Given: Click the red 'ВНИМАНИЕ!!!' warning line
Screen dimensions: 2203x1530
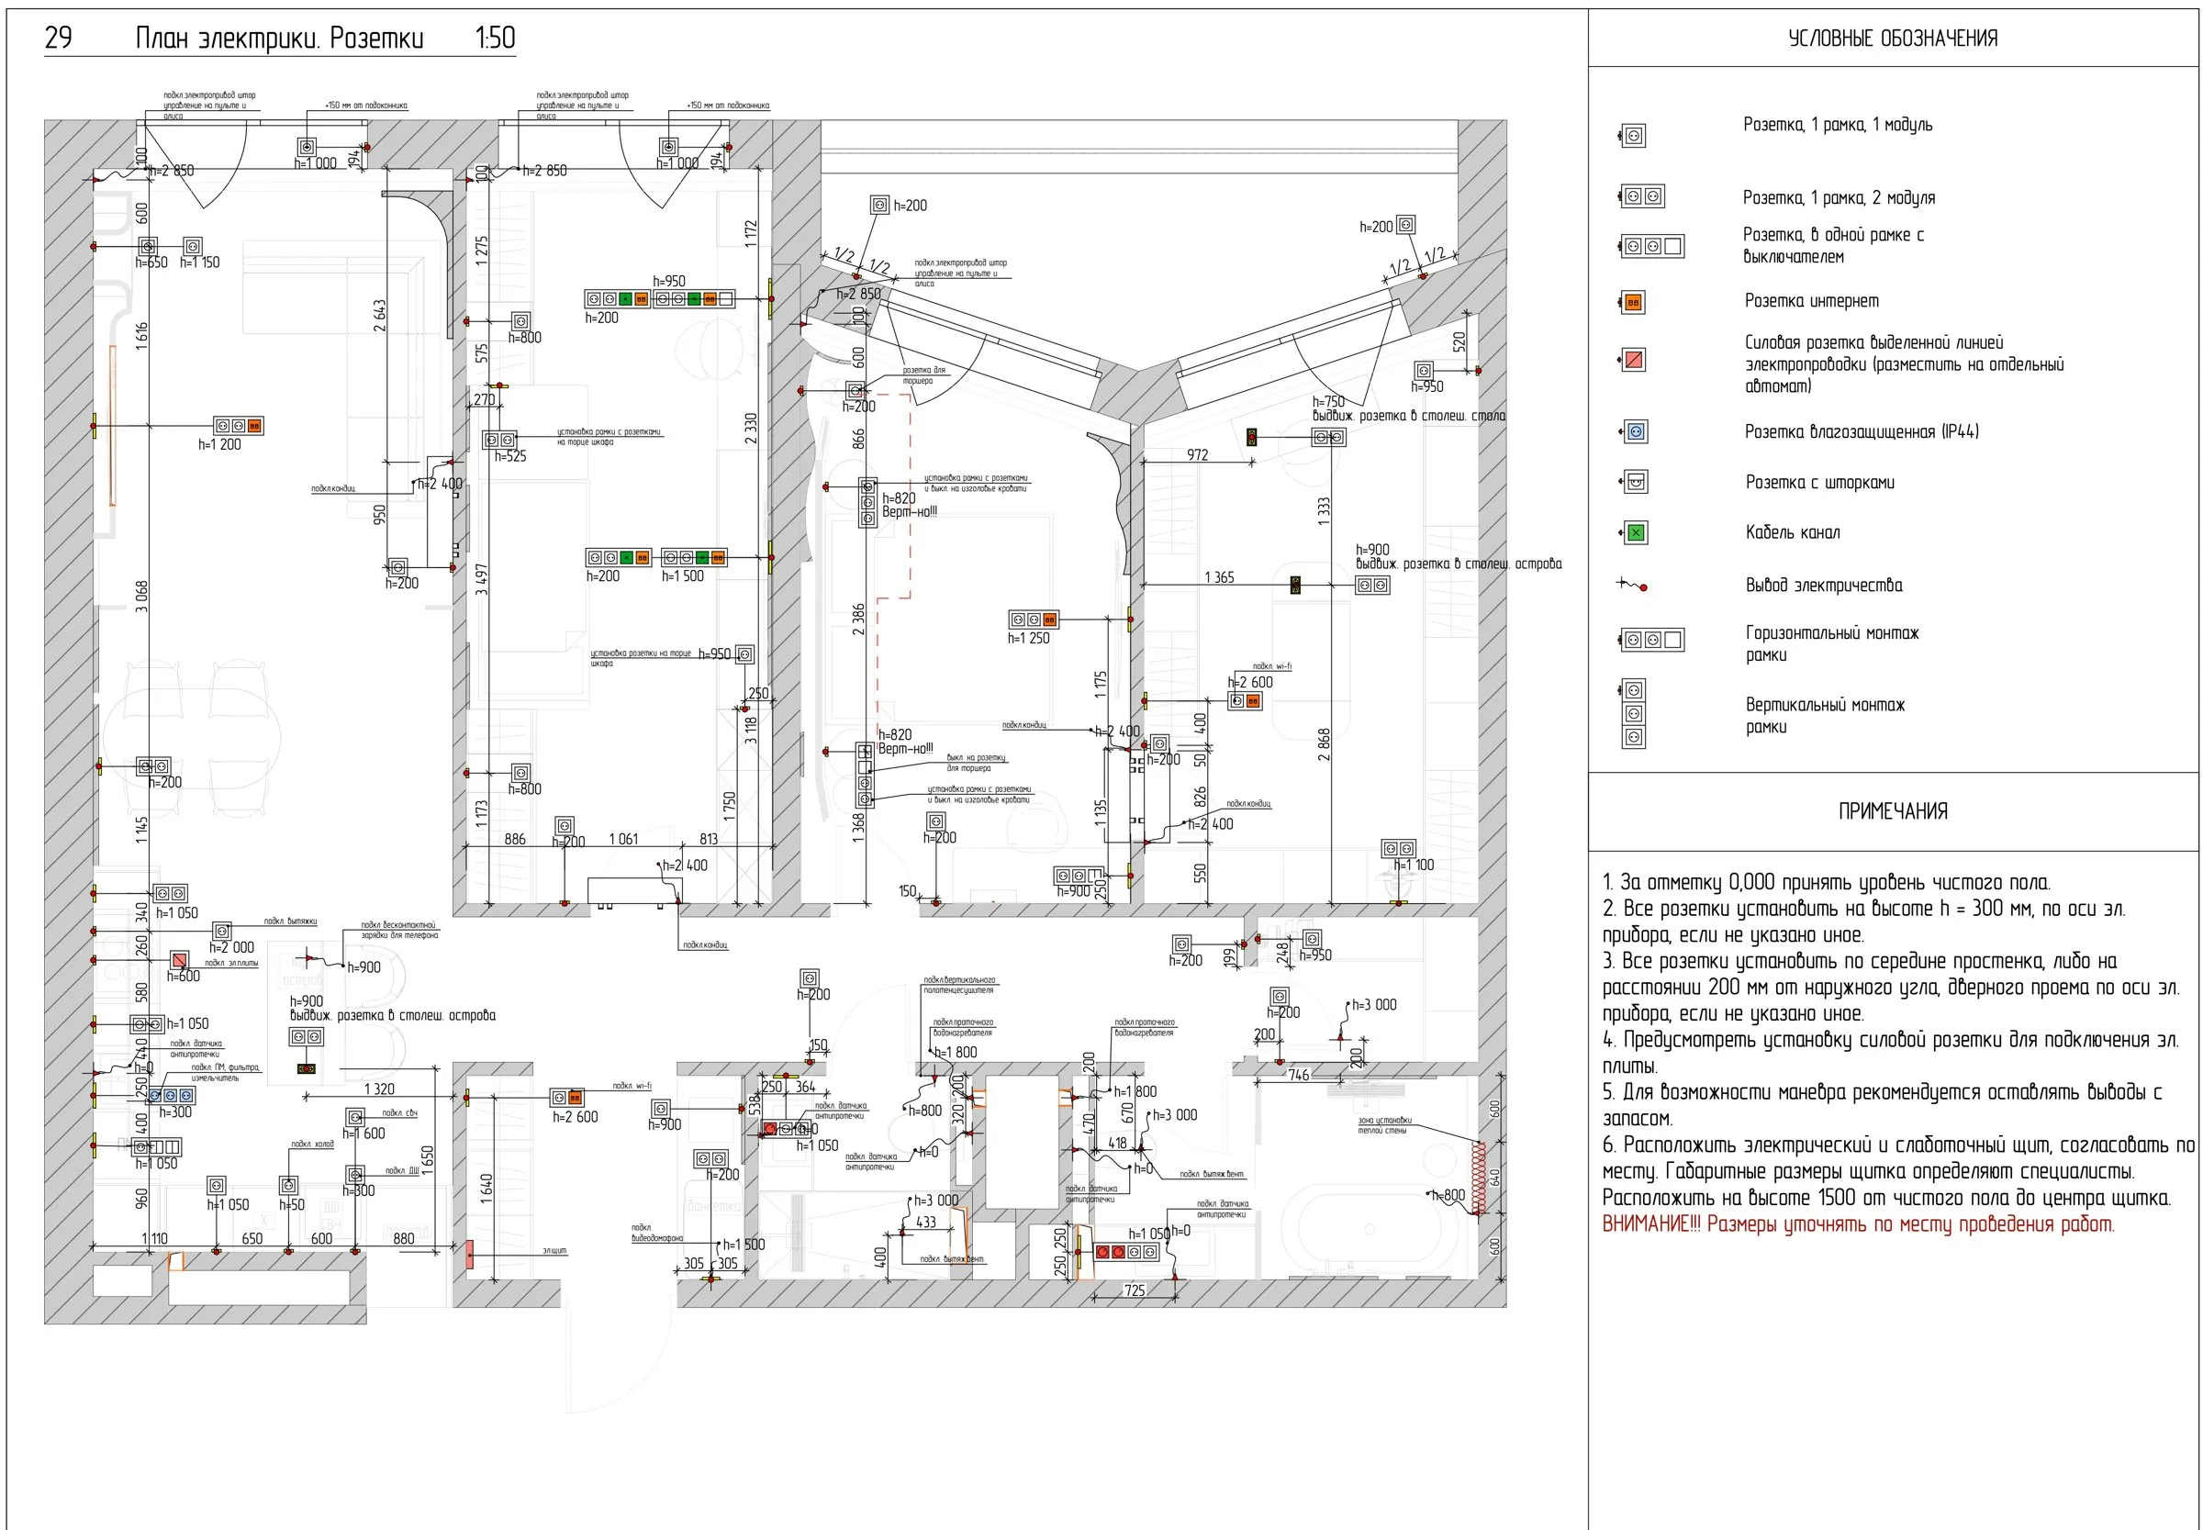Looking at the screenshot, I should (1858, 1224).
